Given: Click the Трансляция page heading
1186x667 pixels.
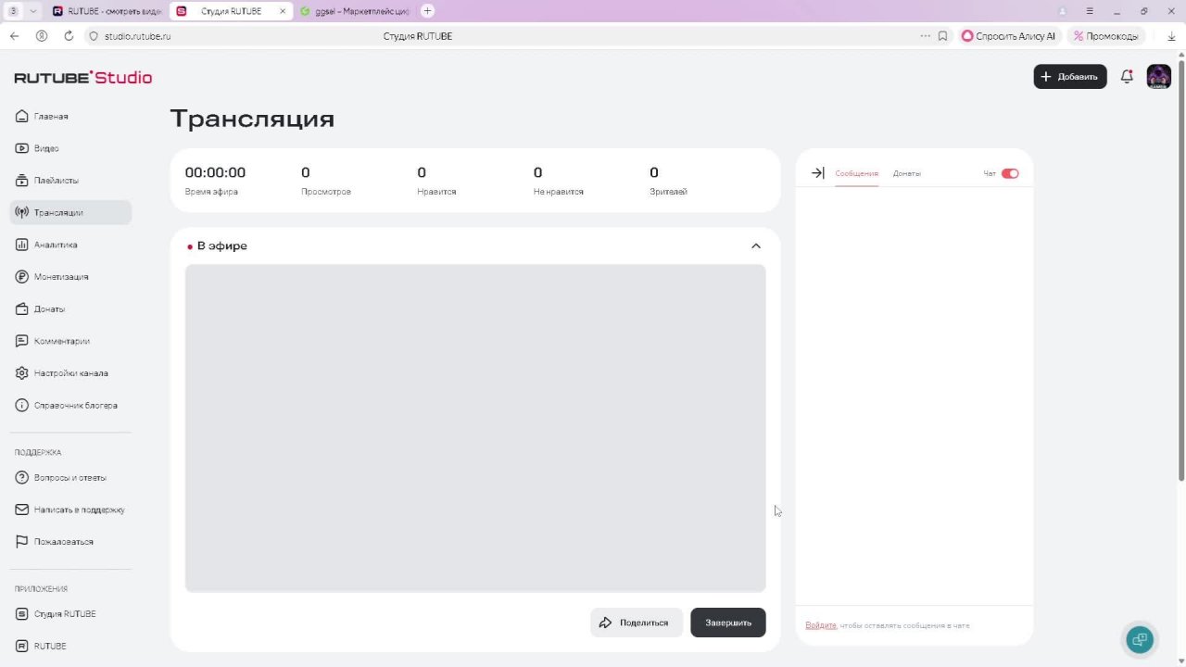Looking at the screenshot, I should (x=252, y=119).
